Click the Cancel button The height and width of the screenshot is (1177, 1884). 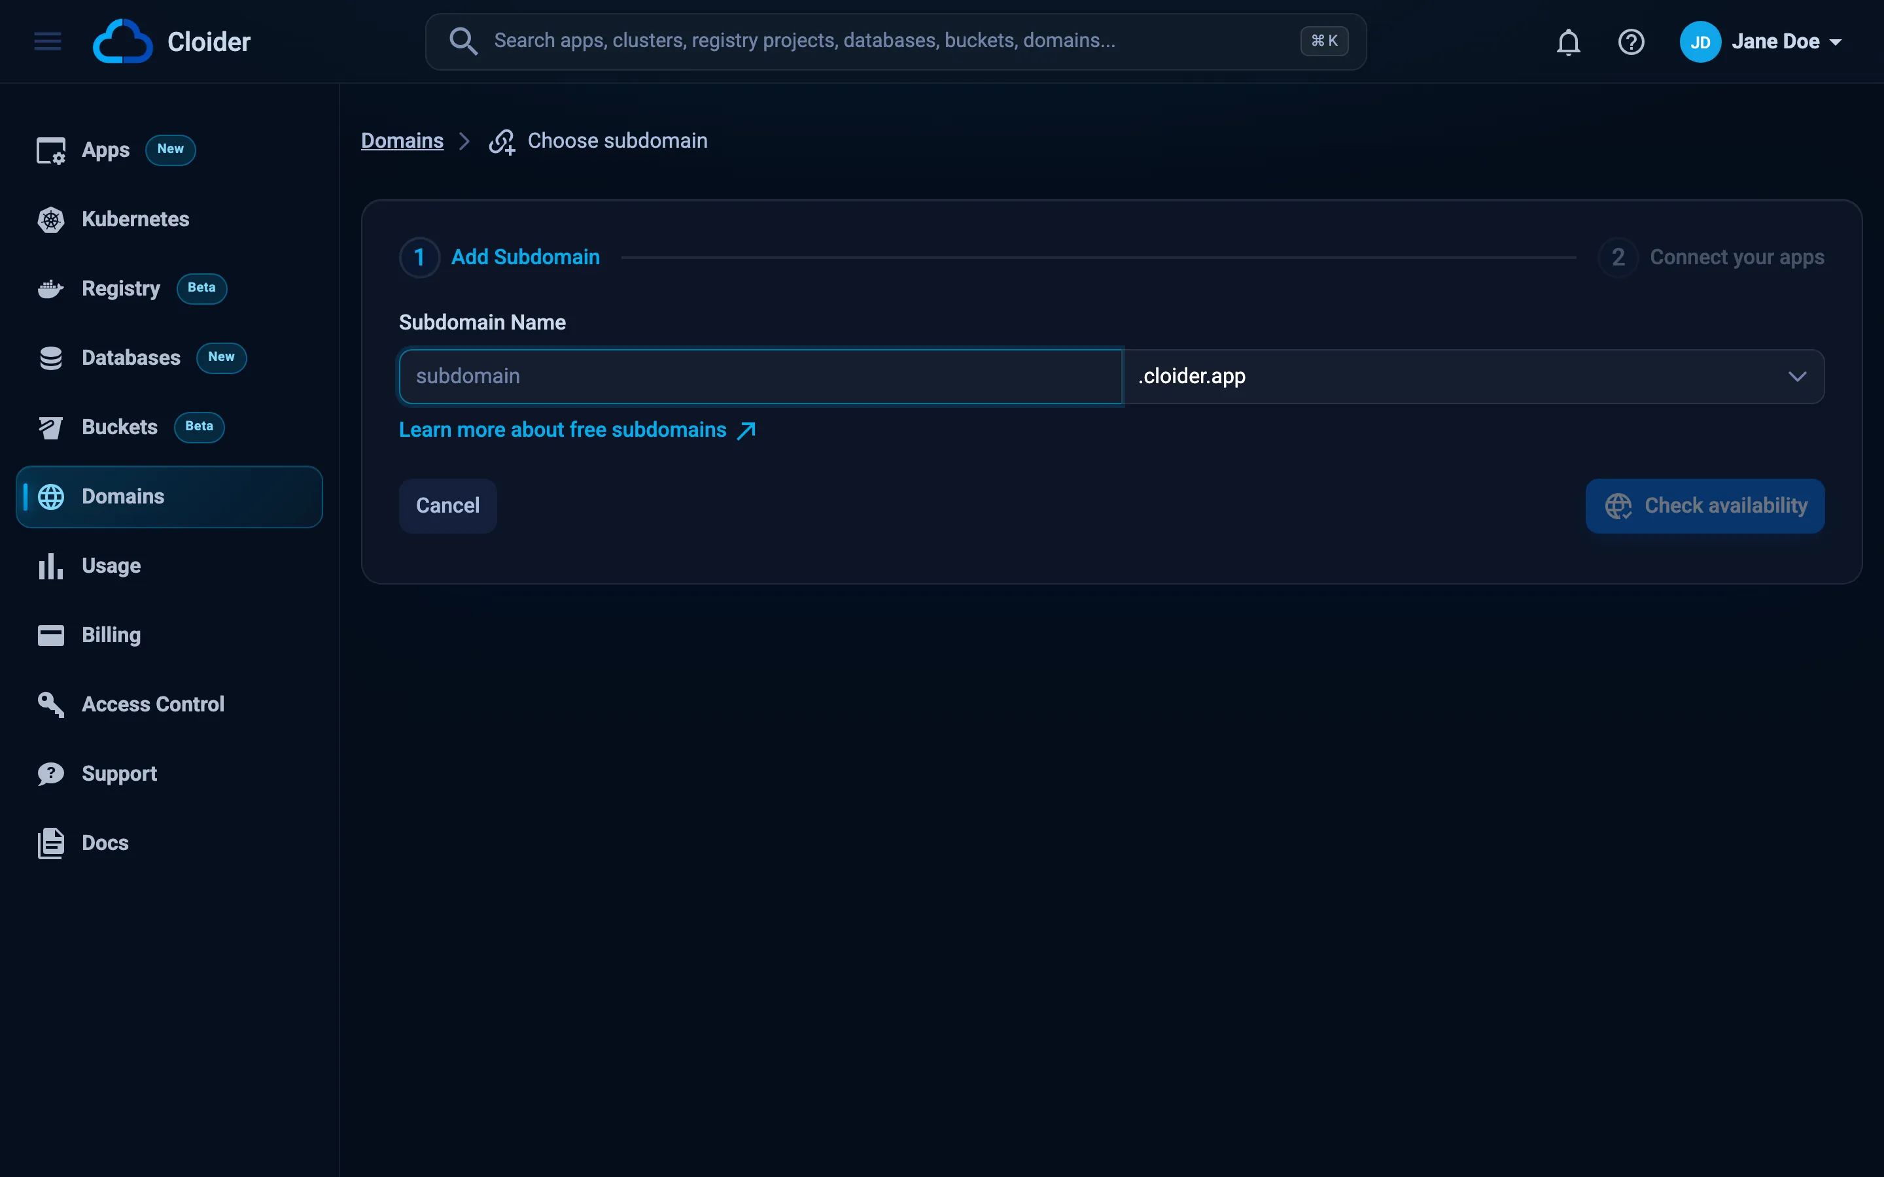(x=447, y=506)
